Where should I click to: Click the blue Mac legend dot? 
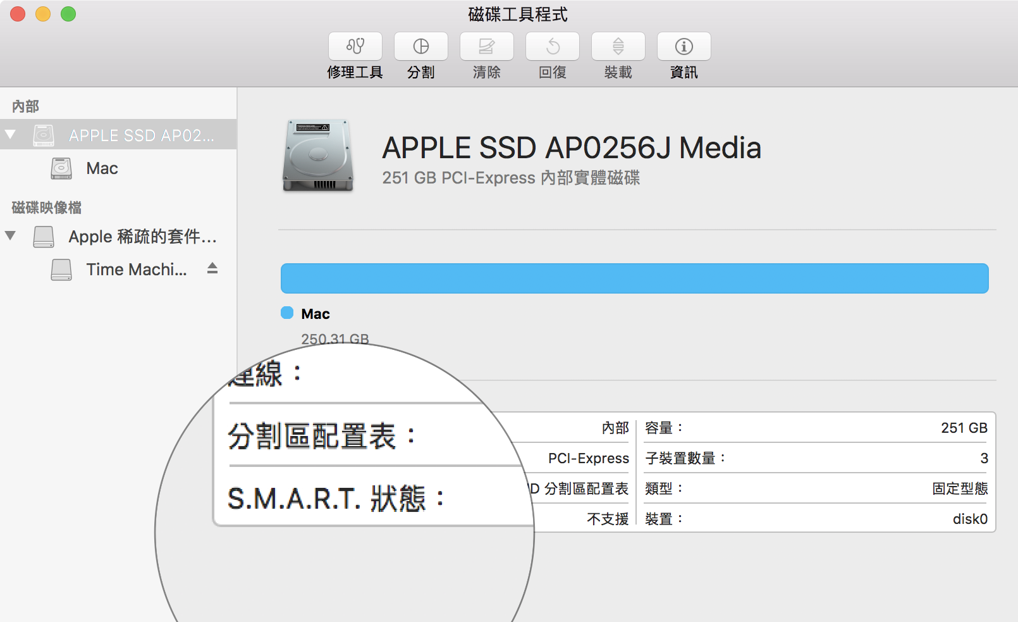coord(287,313)
